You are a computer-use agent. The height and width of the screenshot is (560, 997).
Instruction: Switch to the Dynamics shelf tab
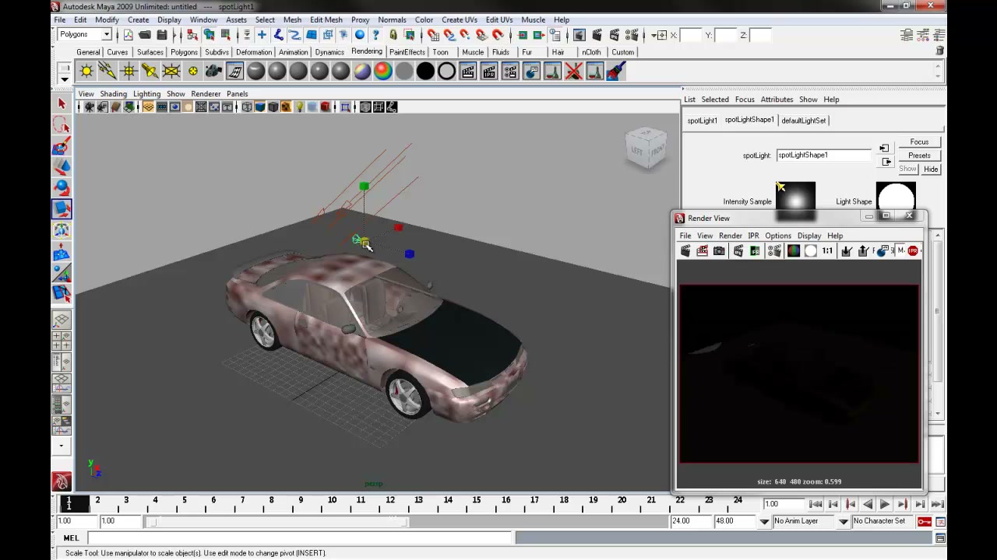pyautogui.click(x=329, y=52)
